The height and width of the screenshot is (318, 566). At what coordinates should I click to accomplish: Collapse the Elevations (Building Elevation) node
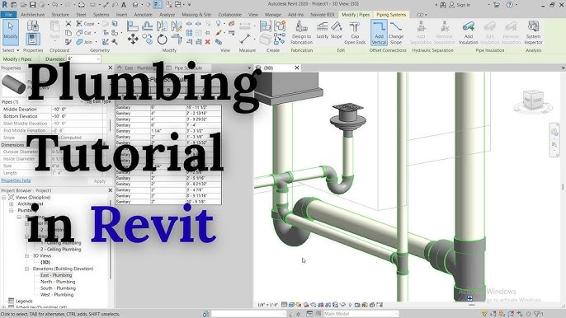point(26,269)
